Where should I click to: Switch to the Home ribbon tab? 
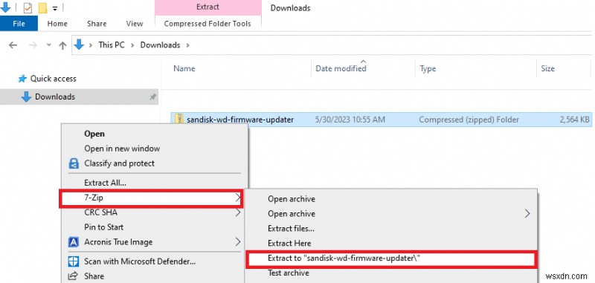[x=57, y=24]
